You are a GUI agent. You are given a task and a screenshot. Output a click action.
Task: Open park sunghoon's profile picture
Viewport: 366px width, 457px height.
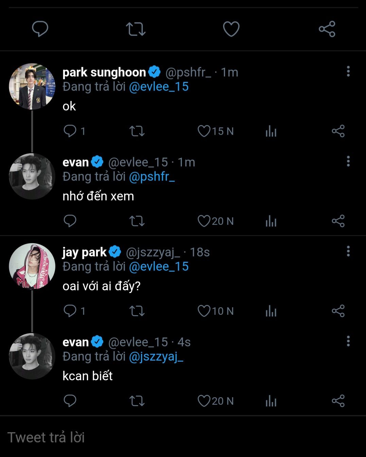coord(32,86)
